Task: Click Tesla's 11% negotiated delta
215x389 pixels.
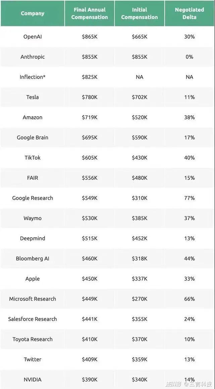Action: [x=190, y=97]
